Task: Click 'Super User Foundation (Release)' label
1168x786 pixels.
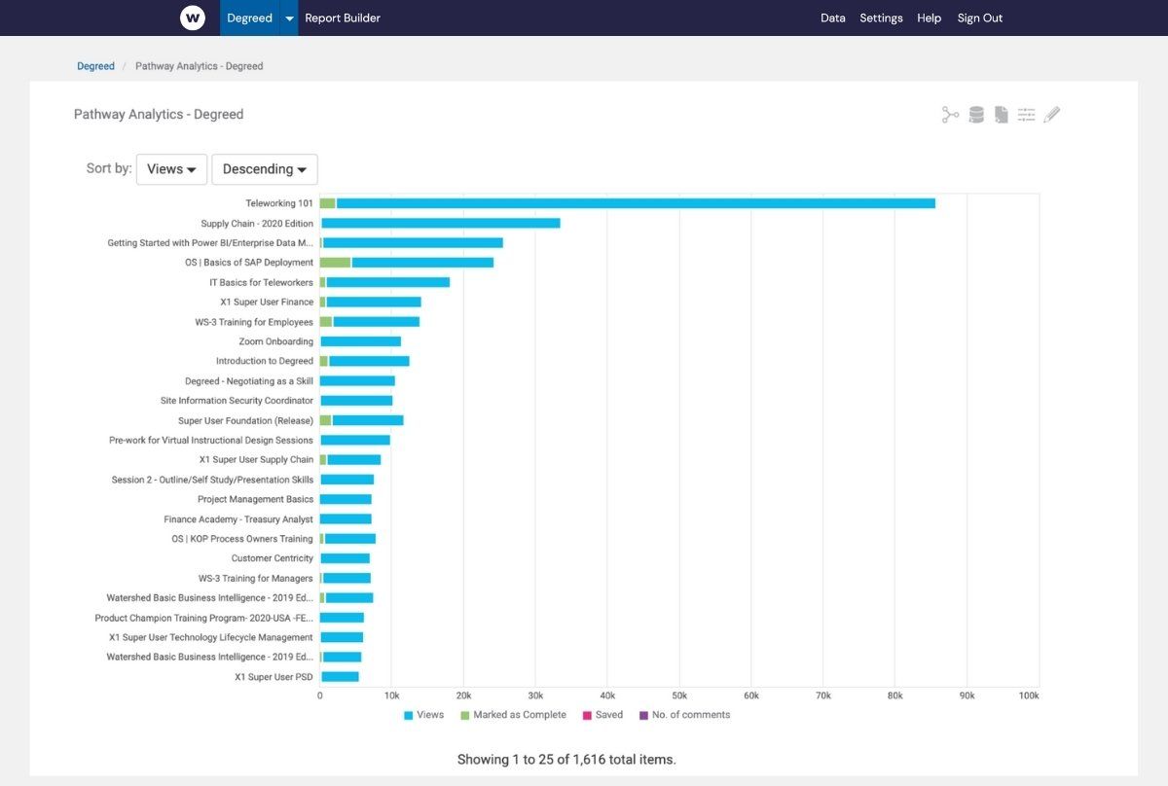Action: (246, 420)
